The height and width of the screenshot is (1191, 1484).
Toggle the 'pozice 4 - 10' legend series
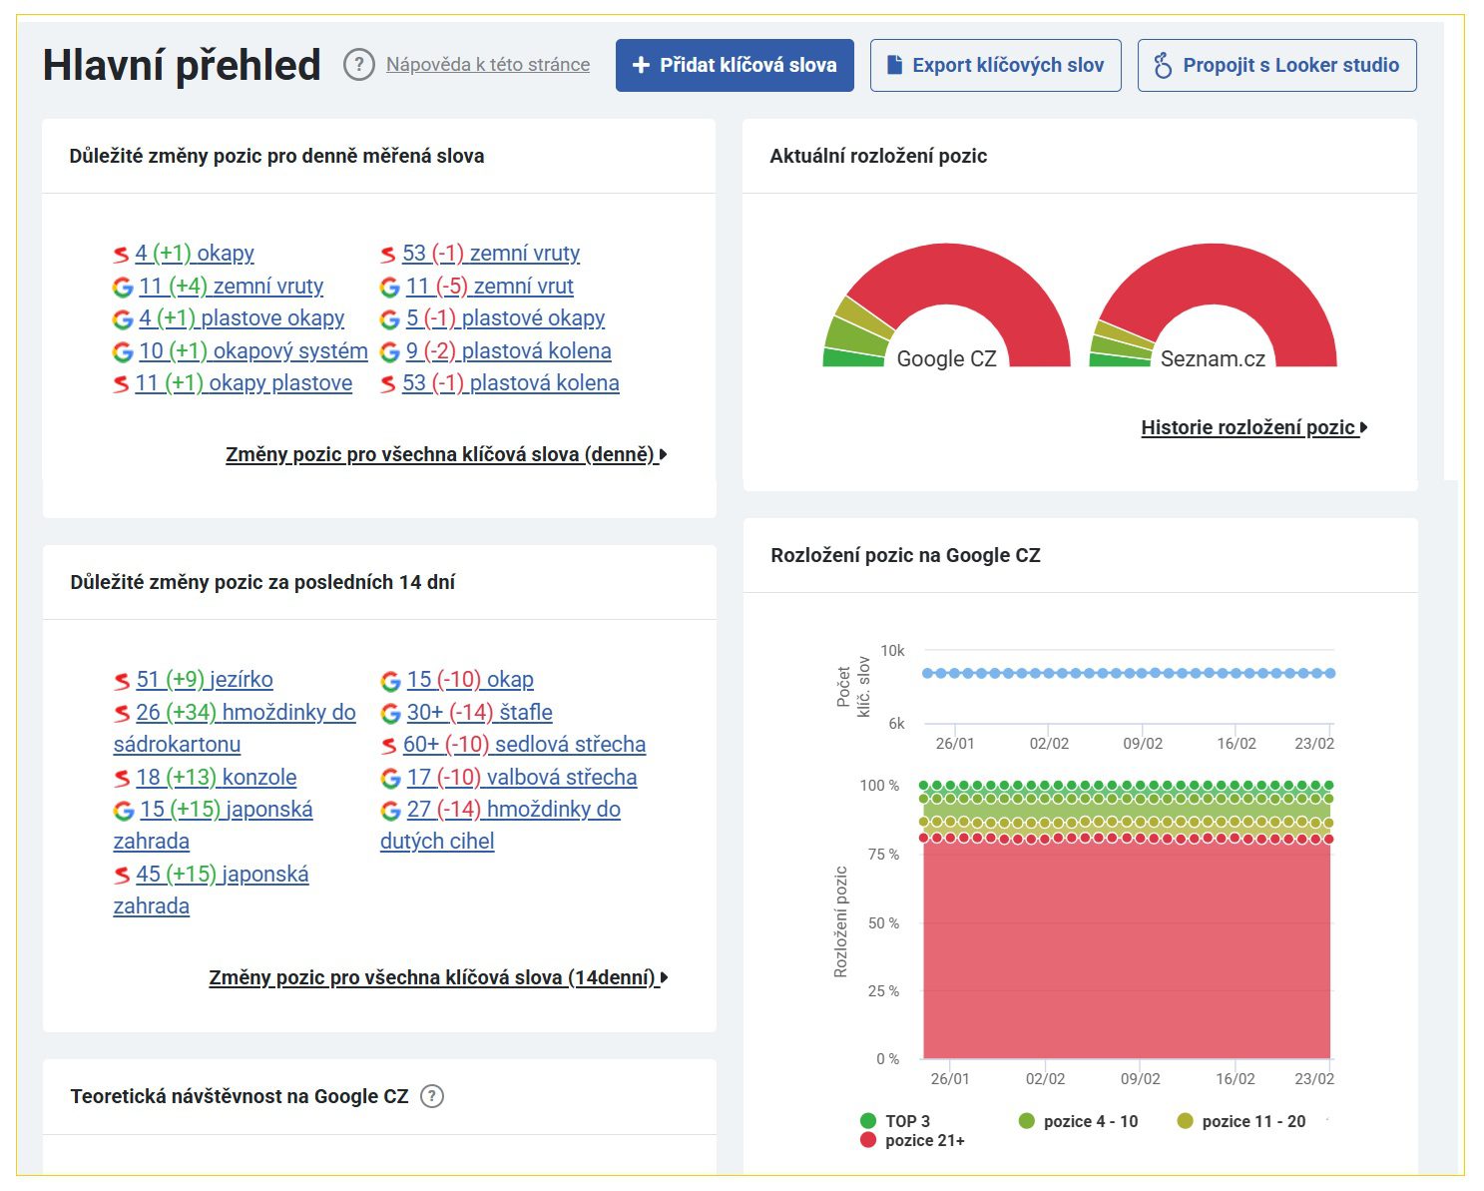(x=1078, y=1121)
